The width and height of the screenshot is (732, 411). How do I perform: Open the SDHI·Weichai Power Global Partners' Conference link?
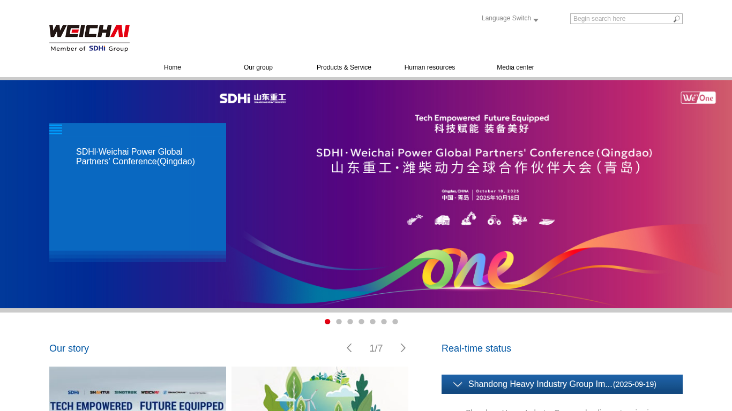click(x=136, y=156)
